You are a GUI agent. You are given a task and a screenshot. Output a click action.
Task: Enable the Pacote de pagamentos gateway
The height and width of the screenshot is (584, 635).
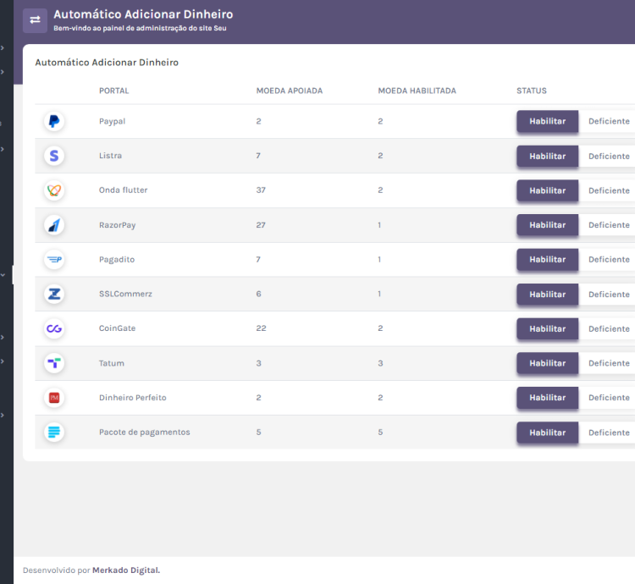click(547, 432)
